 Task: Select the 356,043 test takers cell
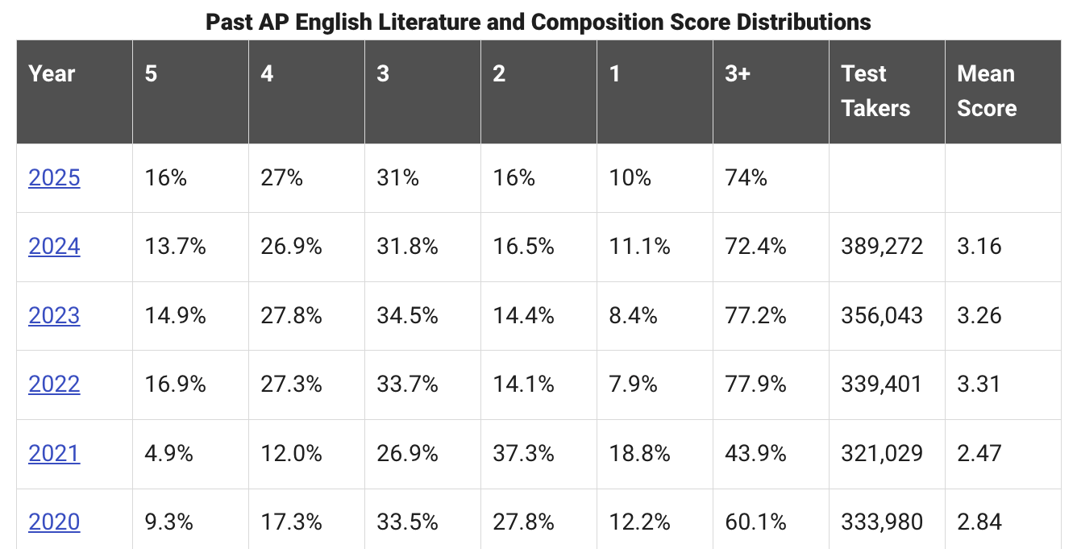click(x=882, y=315)
